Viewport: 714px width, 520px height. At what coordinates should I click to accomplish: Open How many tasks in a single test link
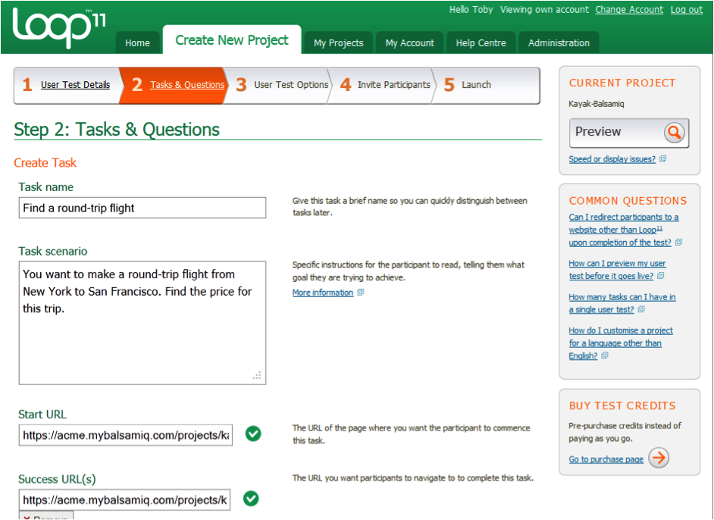[x=622, y=303]
